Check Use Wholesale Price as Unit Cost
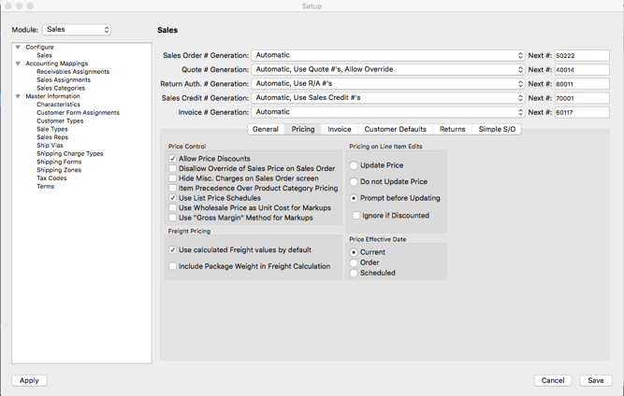The height and width of the screenshot is (396, 624). 173,207
